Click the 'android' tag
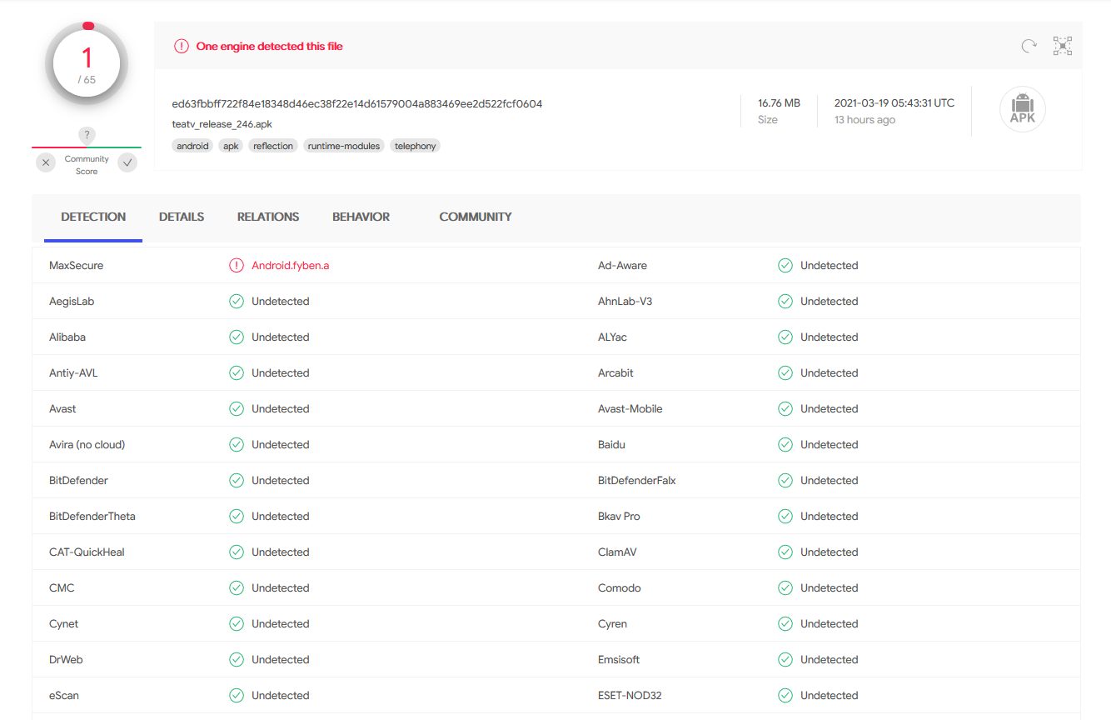The height and width of the screenshot is (720, 1111). (193, 146)
